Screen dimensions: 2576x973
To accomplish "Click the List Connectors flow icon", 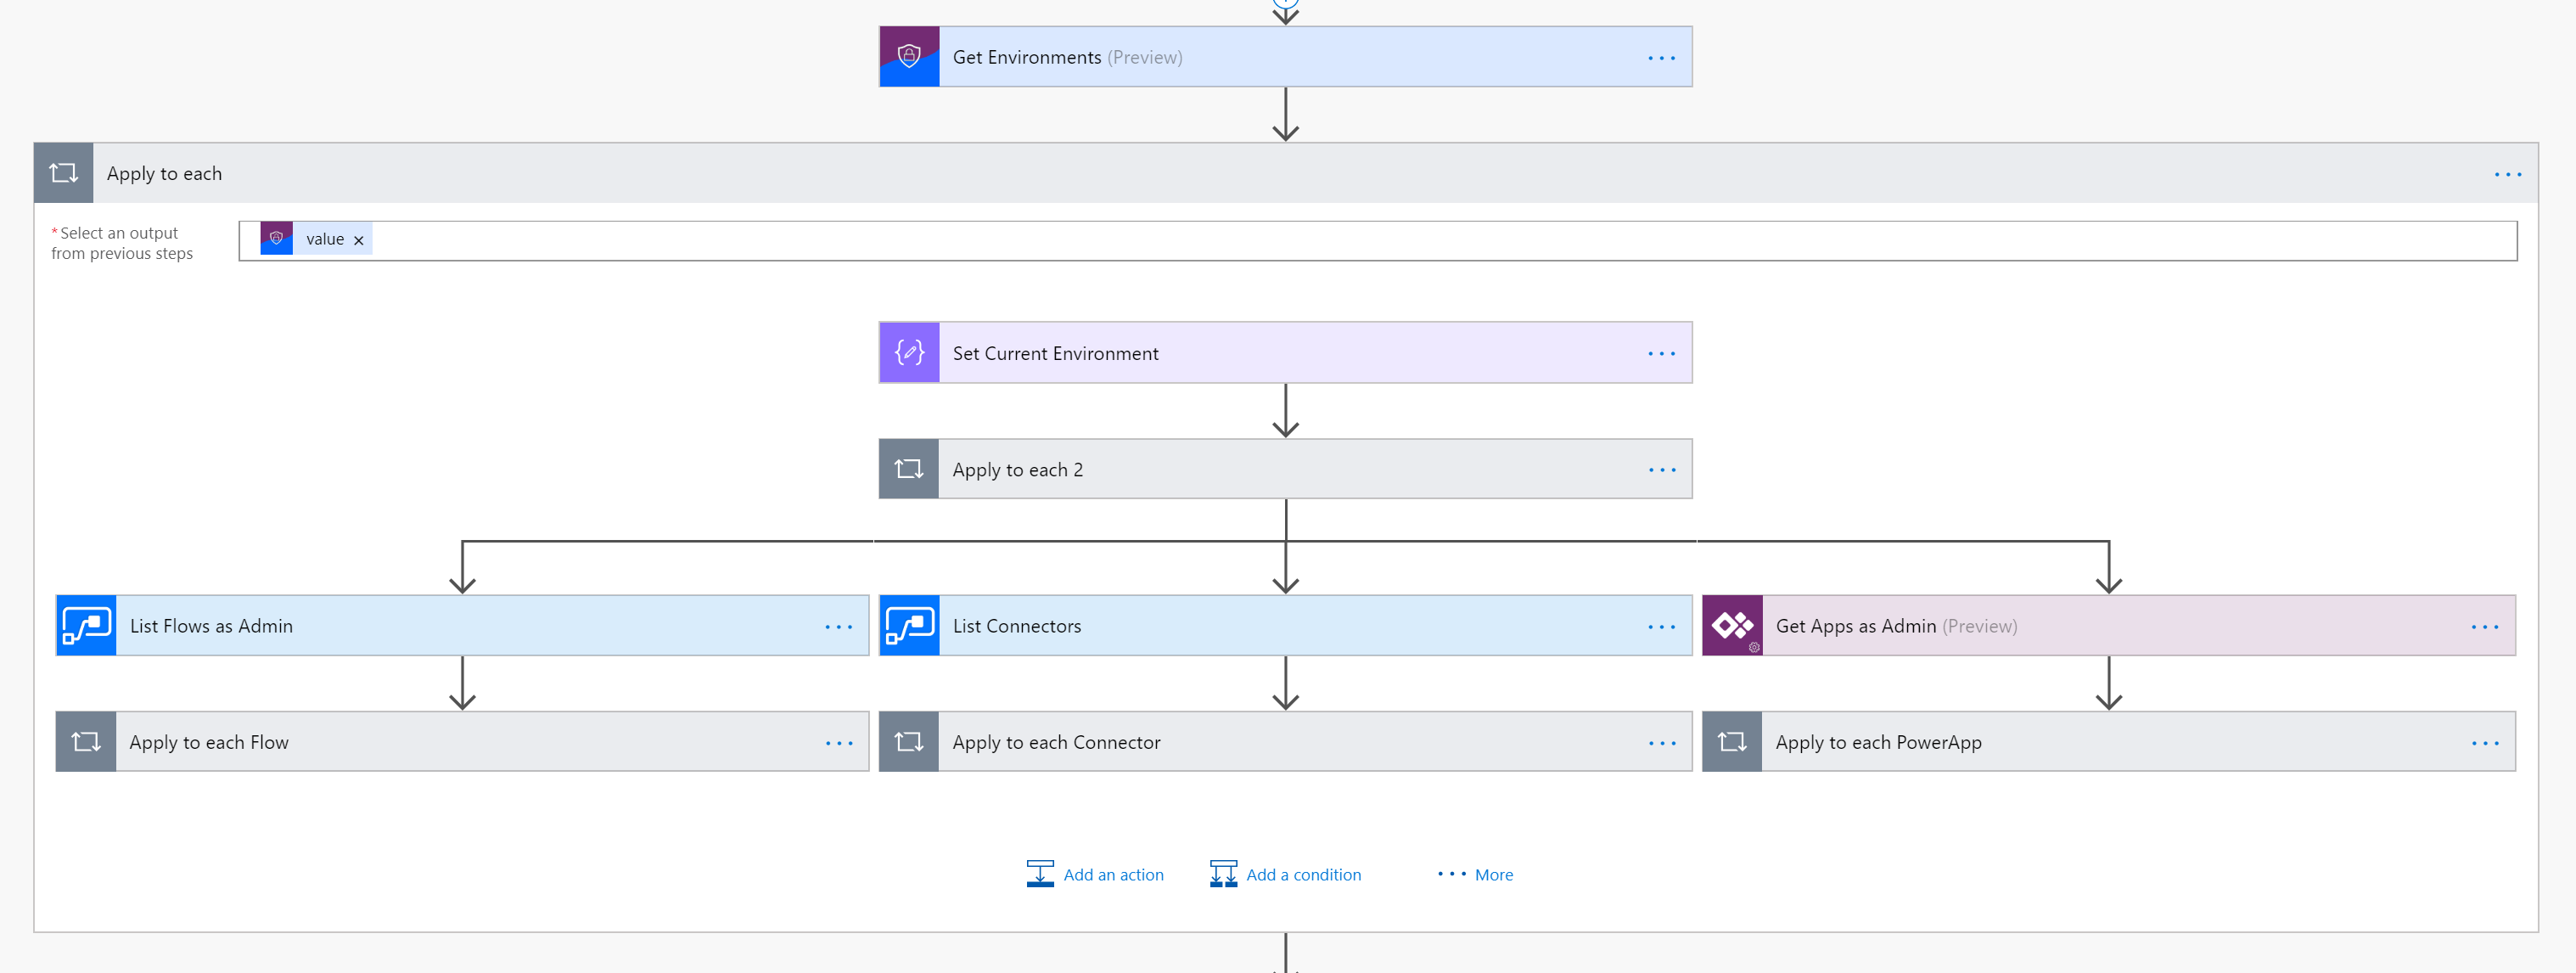I will pos(908,626).
